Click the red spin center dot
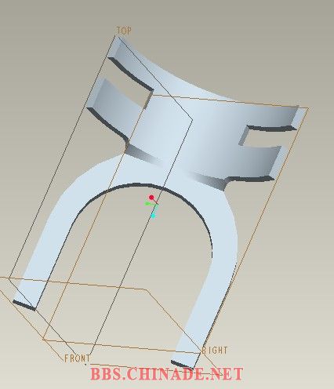The width and height of the screenshot is (334, 389). (151, 198)
